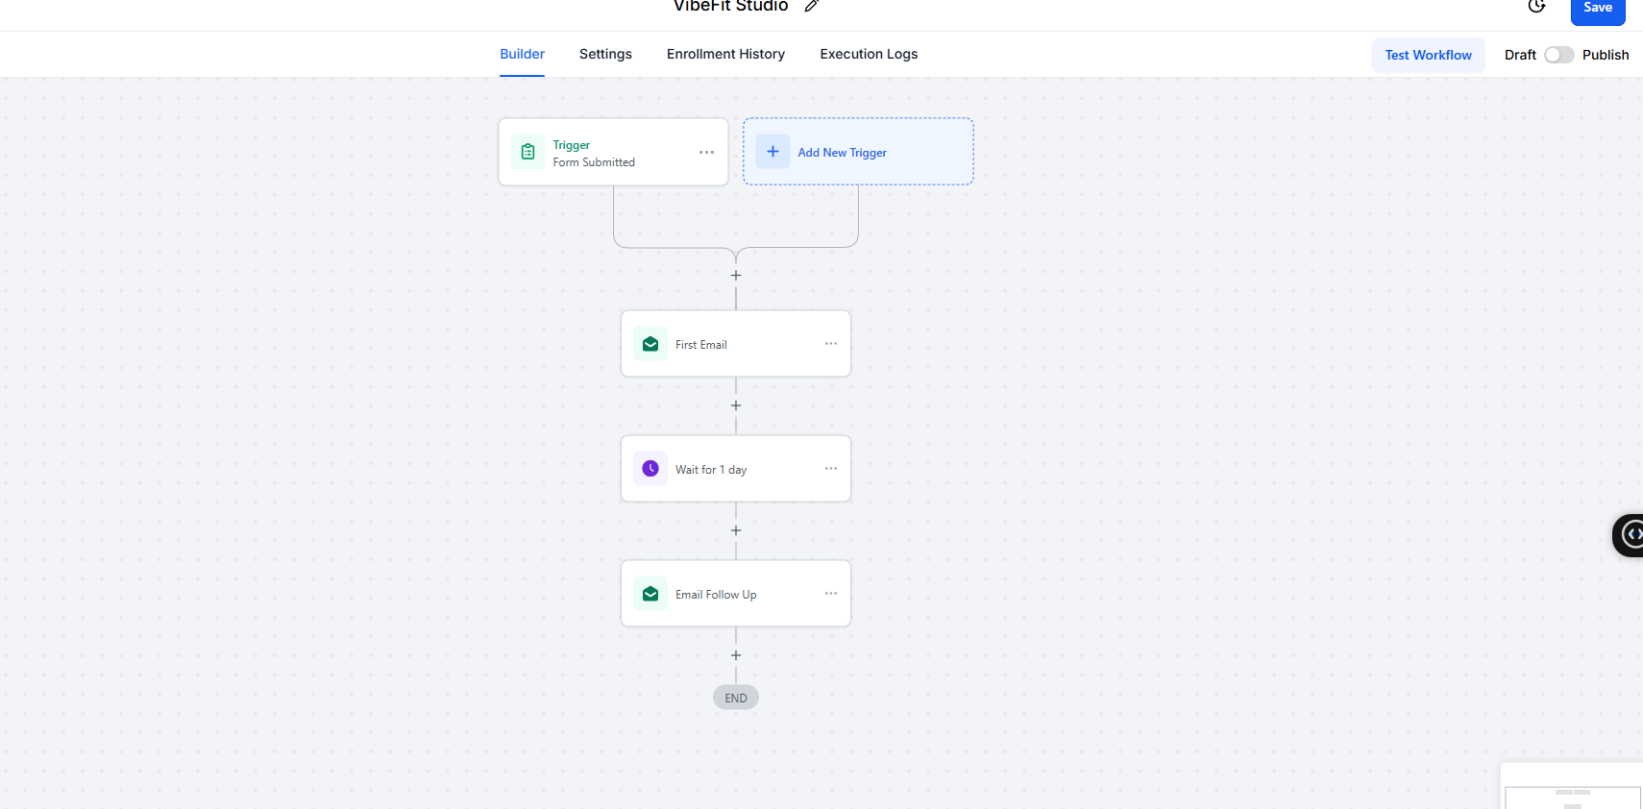The image size is (1643, 809).
Task: Select the First Email envelope icon
Action: click(650, 344)
